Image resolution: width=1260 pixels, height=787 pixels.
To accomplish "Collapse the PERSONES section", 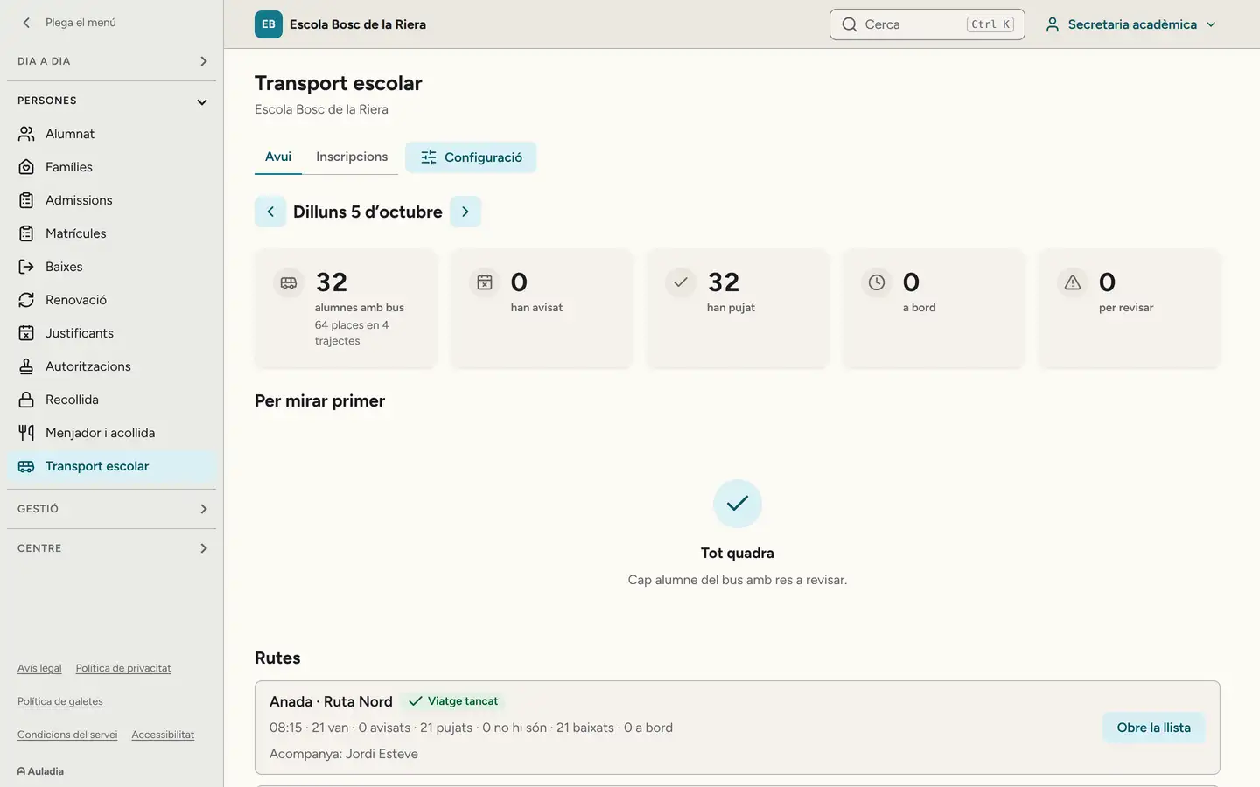I will 112,101.
